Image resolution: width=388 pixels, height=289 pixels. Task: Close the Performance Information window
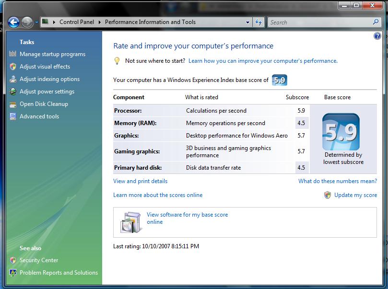point(372,5)
